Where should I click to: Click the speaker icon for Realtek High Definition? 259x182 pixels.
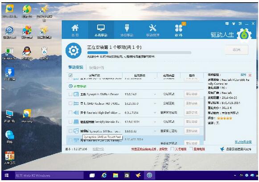pos(76,113)
